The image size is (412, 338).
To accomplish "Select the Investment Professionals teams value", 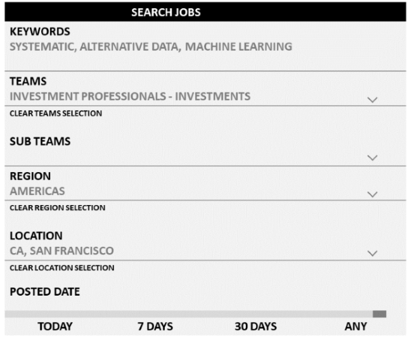I will 130,97.
